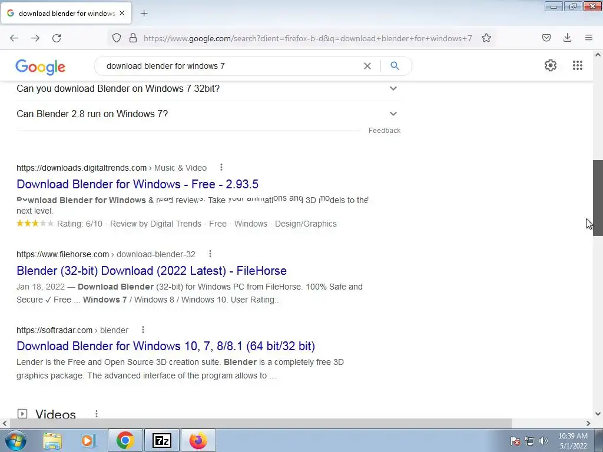Go to Google homepage via logo
The width and height of the screenshot is (603, 452).
click(41, 67)
